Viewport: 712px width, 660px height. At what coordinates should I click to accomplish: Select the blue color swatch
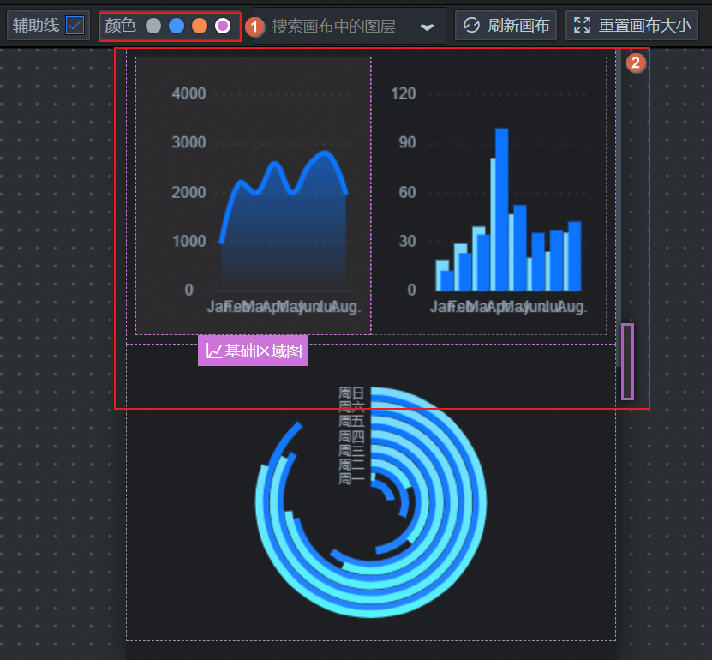point(177,26)
